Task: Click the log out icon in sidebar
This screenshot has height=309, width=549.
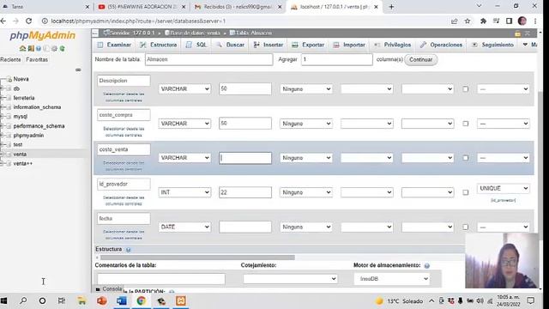Action: pyautogui.click(x=31, y=49)
